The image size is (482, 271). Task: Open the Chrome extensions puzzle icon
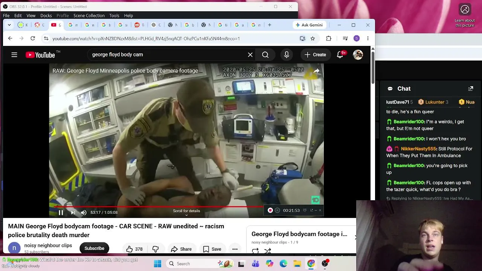[x=329, y=38]
